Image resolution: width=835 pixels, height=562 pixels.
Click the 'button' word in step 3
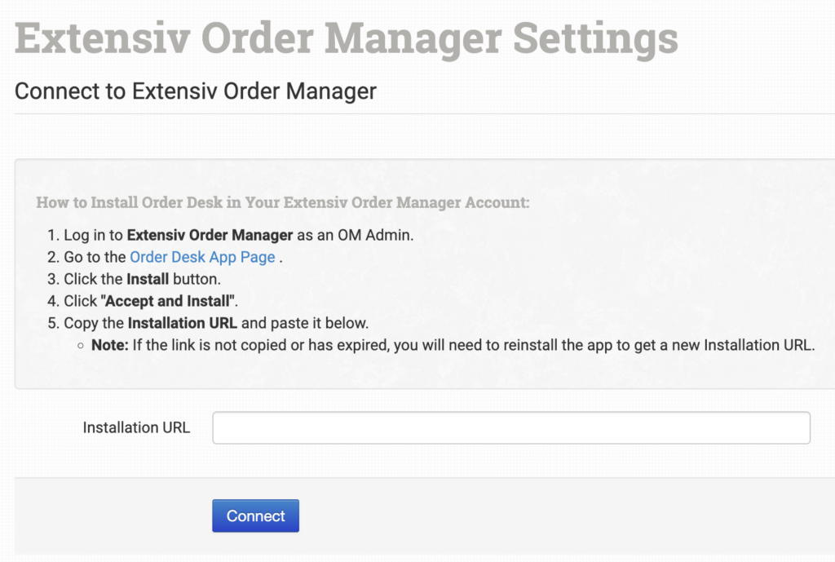pos(197,279)
